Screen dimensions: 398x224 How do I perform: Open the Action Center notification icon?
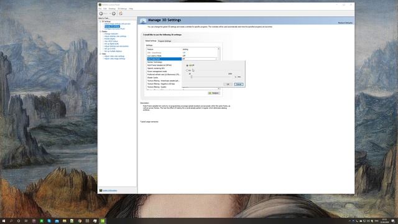(x=393, y=221)
